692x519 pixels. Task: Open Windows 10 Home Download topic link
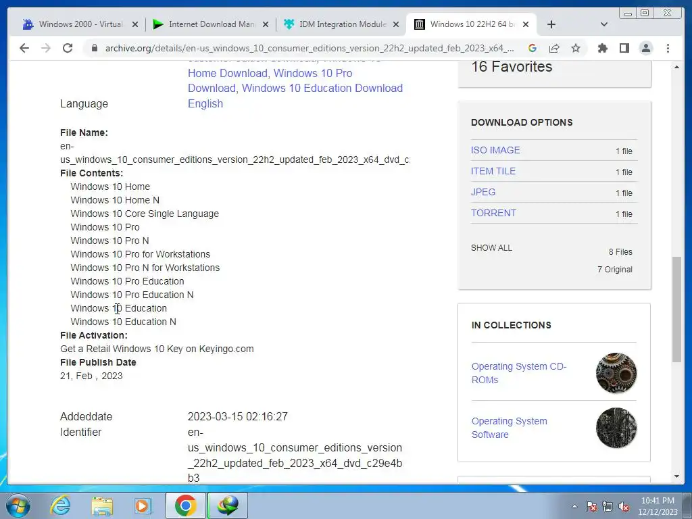[228, 73]
